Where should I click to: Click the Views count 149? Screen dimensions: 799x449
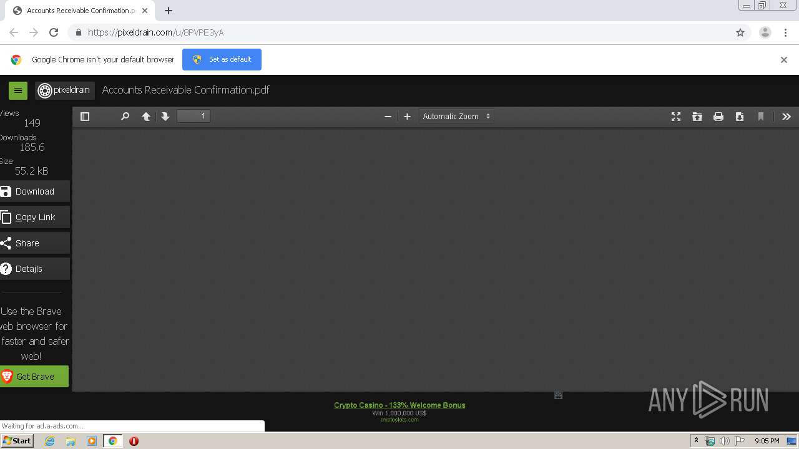coord(32,123)
